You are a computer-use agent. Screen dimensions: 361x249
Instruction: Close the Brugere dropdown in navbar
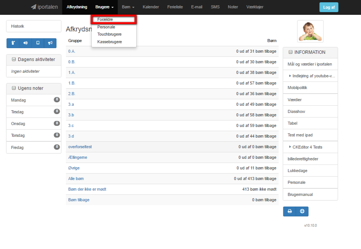pos(104,7)
